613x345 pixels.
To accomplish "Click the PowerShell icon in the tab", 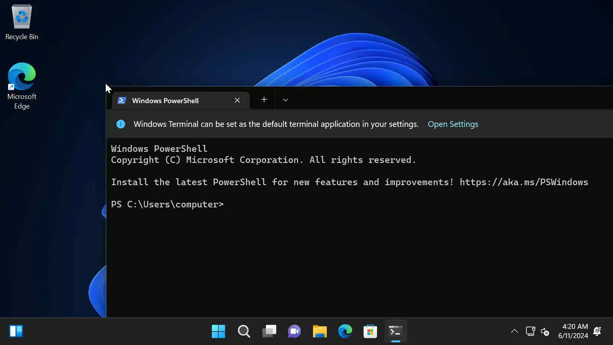I will point(122,100).
